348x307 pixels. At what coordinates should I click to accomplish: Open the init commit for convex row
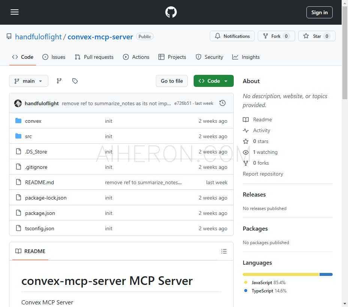click(x=109, y=121)
